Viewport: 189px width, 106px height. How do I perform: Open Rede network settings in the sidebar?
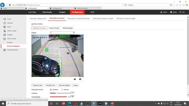tap(9, 27)
